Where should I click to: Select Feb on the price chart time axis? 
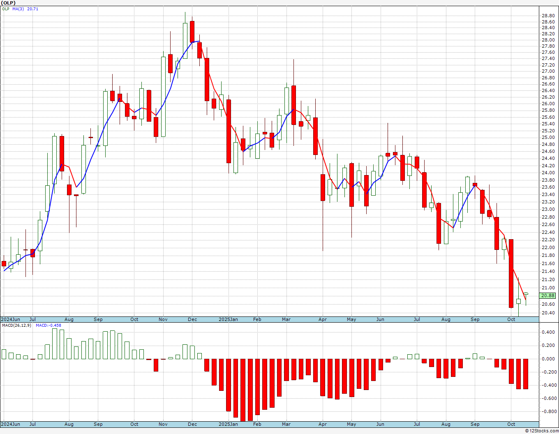pyautogui.click(x=257, y=319)
